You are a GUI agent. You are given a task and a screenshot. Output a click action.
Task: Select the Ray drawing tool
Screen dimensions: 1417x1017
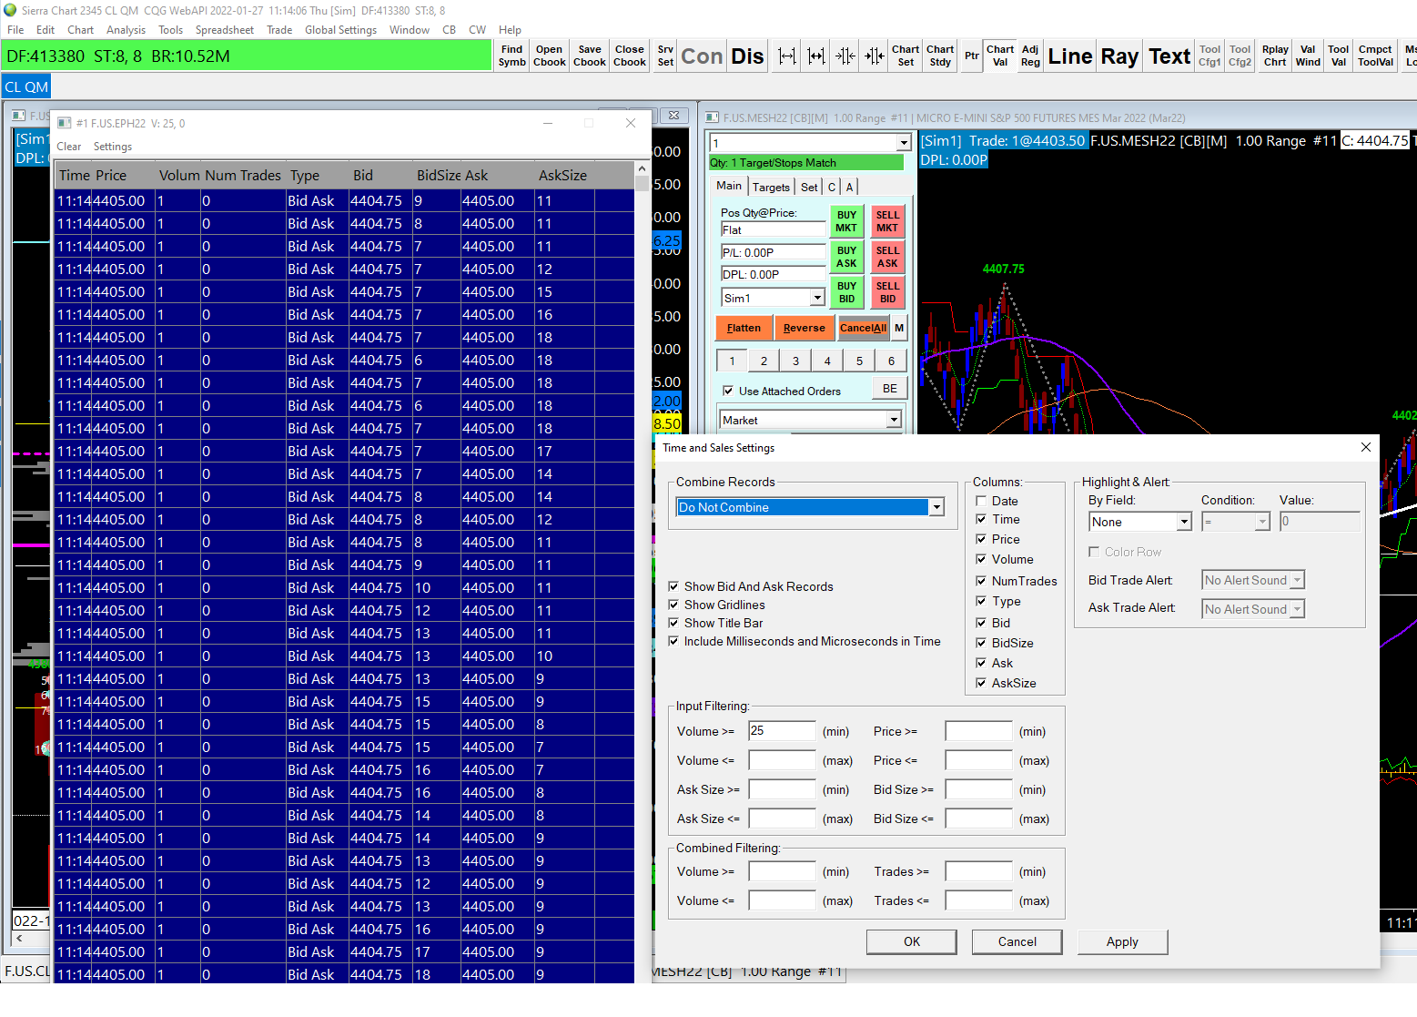[1119, 56]
